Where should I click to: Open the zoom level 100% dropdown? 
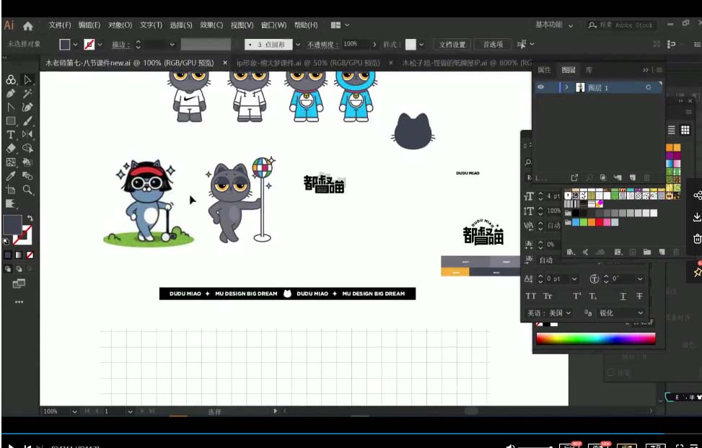coord(74,411)
